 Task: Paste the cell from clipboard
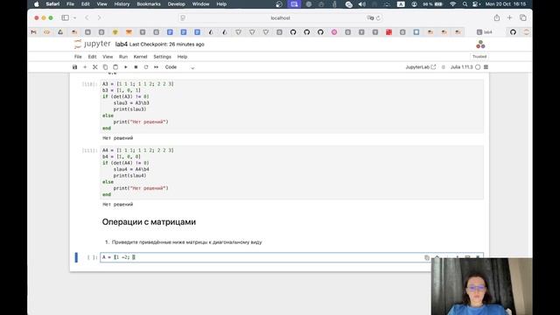(x=115, y=67)
